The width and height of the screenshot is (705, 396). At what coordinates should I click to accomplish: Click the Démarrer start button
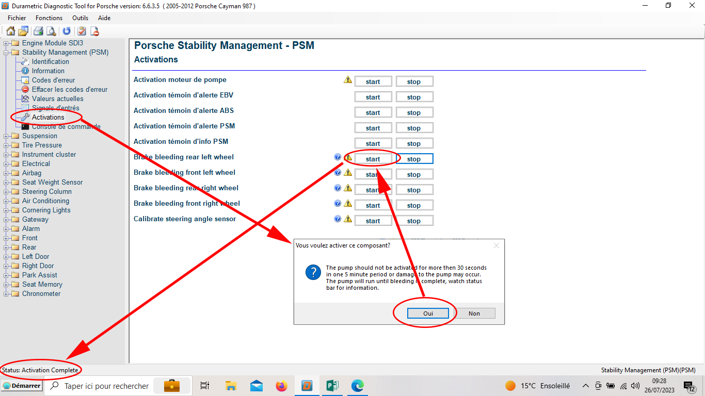[22, 386]
